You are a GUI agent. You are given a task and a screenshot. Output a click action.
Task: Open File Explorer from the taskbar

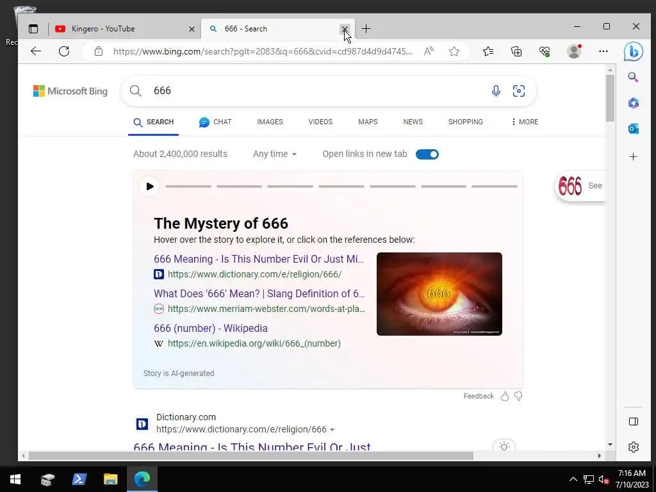pos(110,479)
